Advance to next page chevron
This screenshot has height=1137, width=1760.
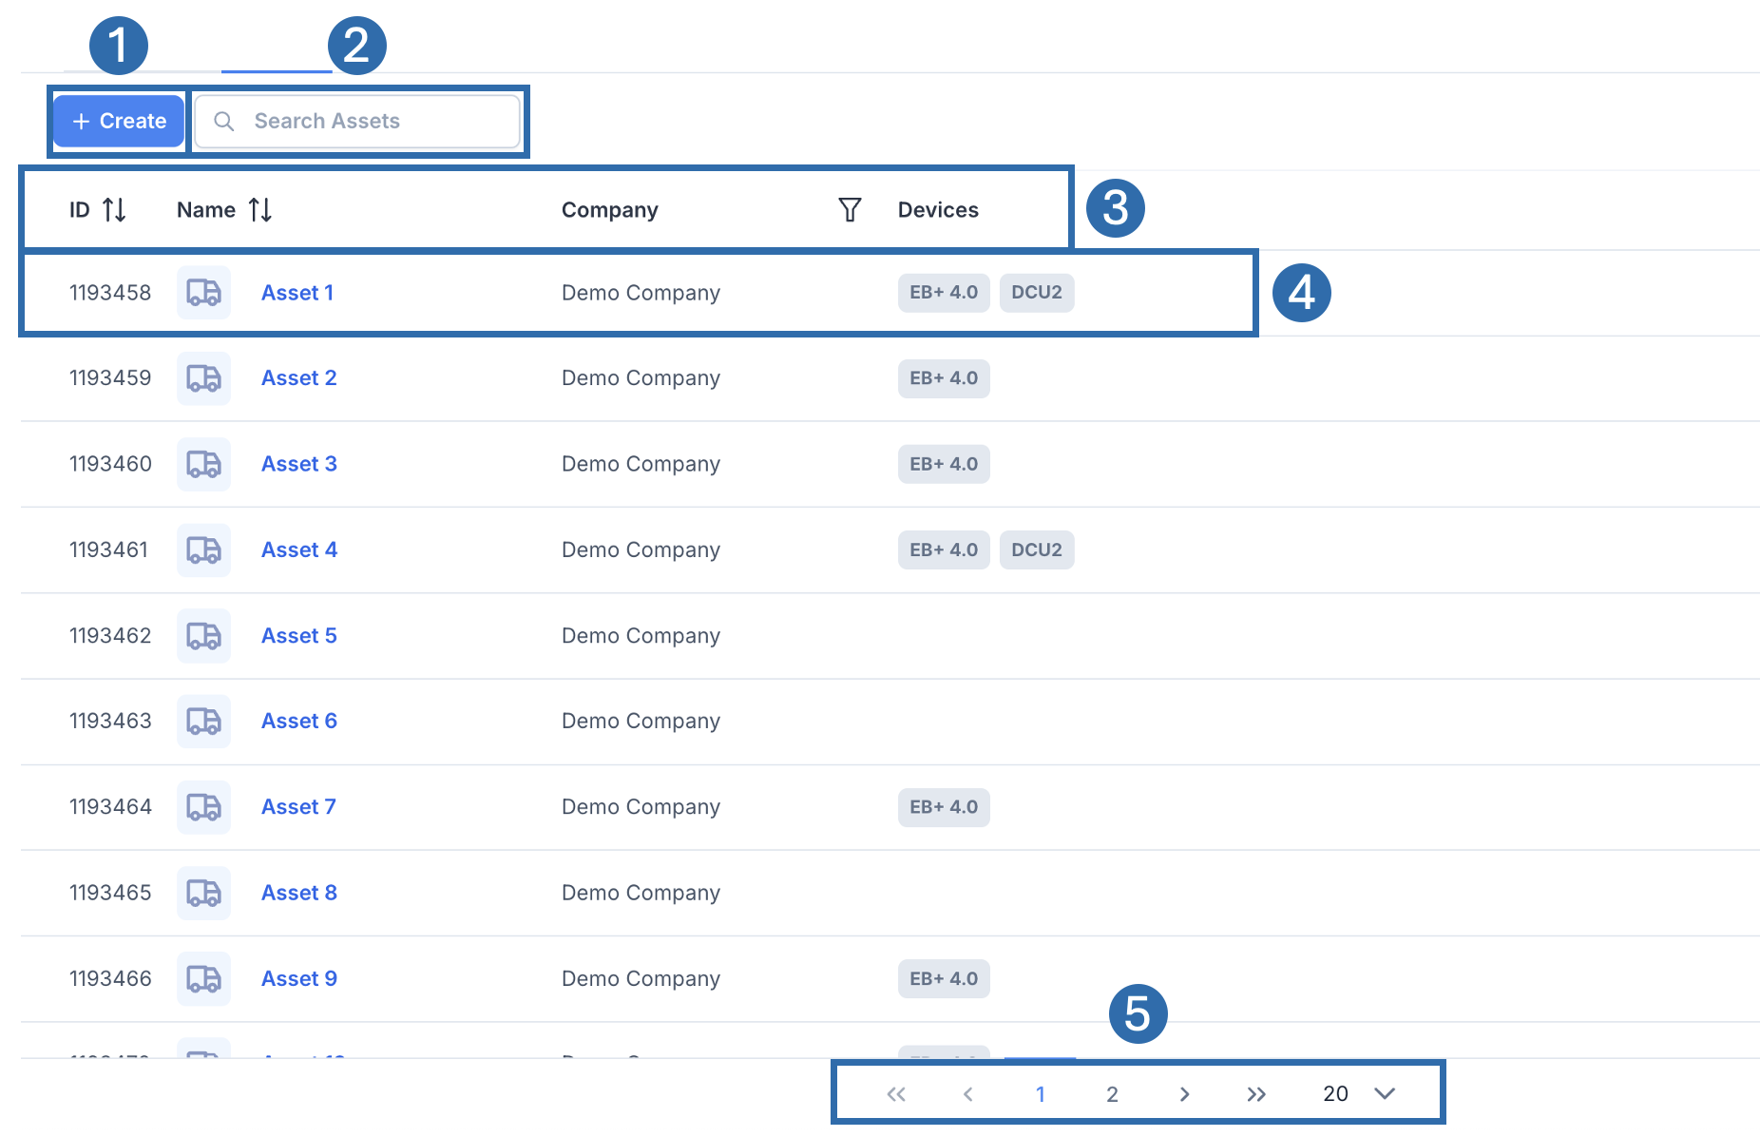pos(1184,1094)
